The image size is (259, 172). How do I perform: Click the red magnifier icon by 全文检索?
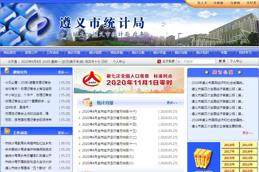click(x=159, y=61)
